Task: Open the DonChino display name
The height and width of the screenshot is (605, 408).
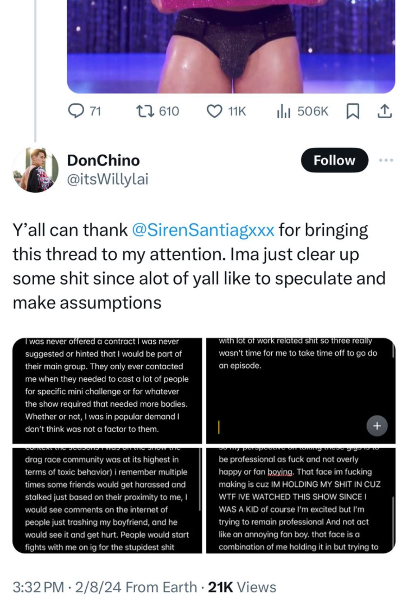Action: (103, 160)
